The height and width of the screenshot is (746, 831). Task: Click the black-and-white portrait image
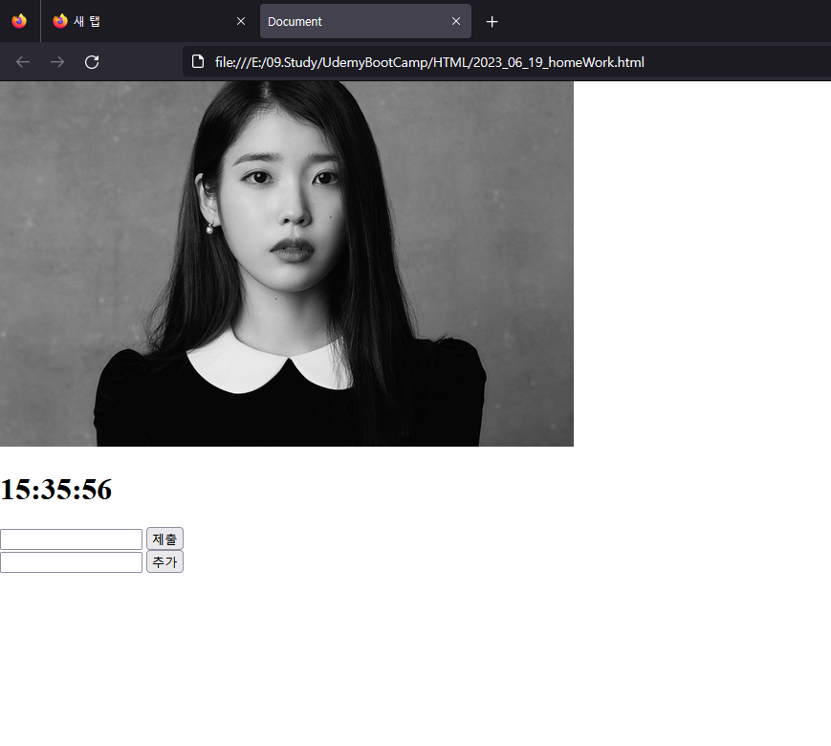click(x=287, y=264)
